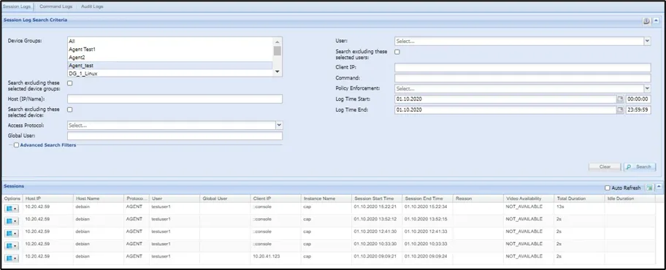Viewport: 666px width, 270px height.
Task: Select DG_1_Linux device group
Action: point(170,74)
